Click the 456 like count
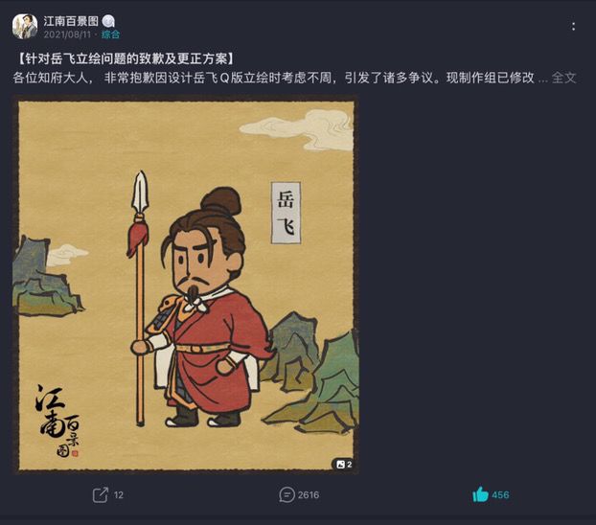Image resolution: width=596 pixels, height=525 pixels. pyautogui.click(x=500, y=495)
